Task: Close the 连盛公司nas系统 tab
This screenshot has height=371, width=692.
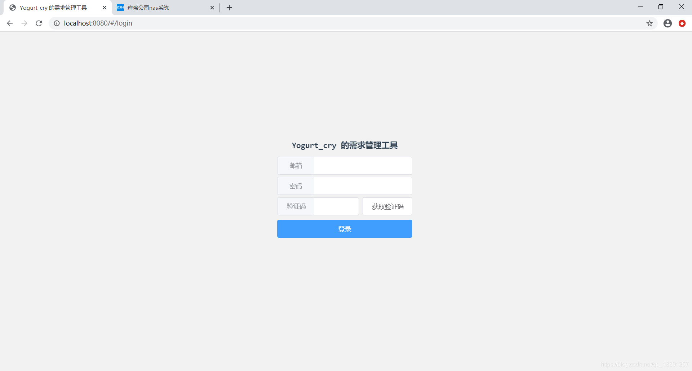Action: pyautogui.click(x=212, y=8)
